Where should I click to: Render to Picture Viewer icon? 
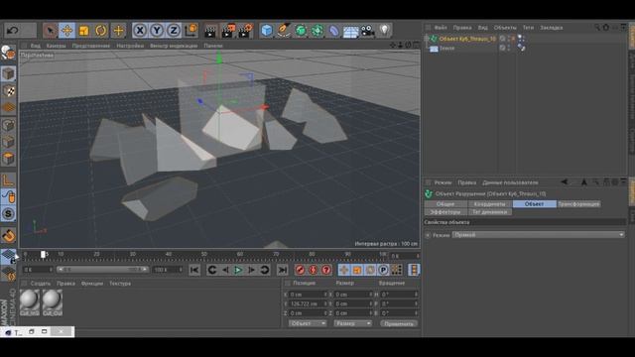point(228,31)
